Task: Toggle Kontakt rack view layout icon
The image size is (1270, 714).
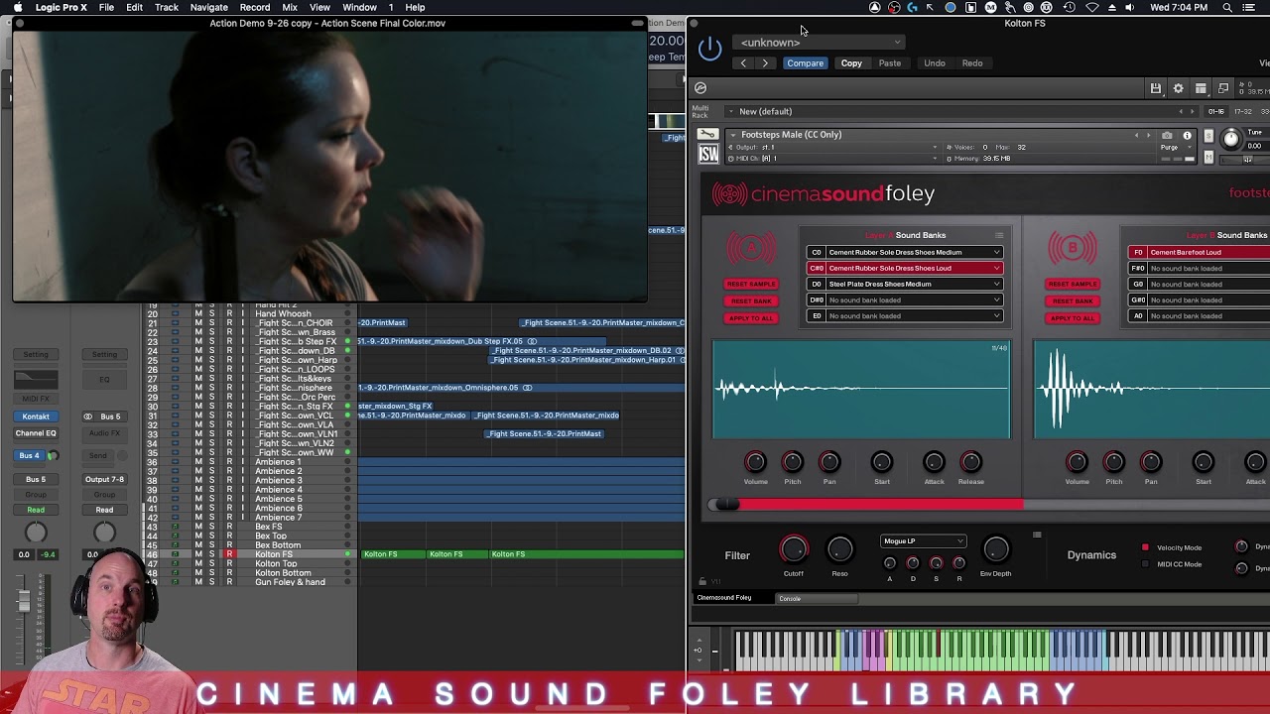Action: [1201, 88]
